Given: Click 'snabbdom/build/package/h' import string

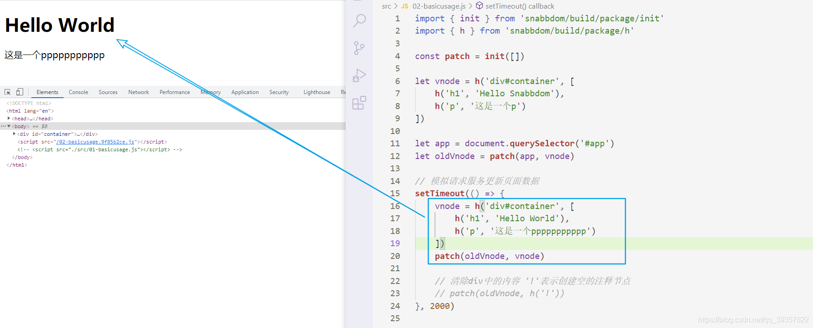Looking at the screenshot, I should [570, 31].
